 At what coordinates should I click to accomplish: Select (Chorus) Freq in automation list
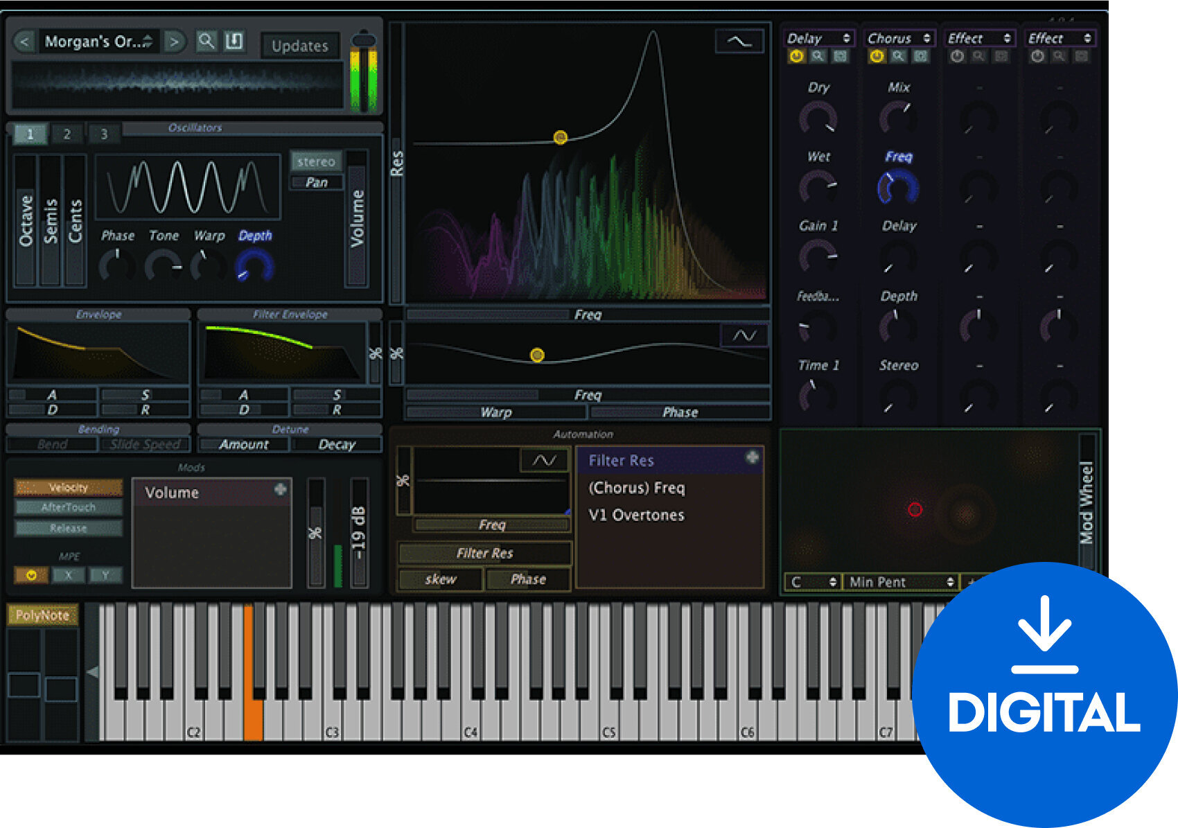click(669, 488)
